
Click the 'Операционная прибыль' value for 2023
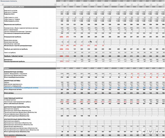tap(61, 37)
